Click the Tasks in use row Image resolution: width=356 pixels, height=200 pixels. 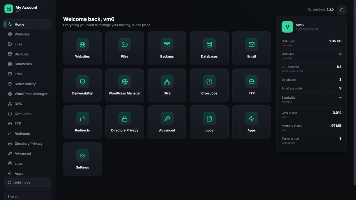311,141
